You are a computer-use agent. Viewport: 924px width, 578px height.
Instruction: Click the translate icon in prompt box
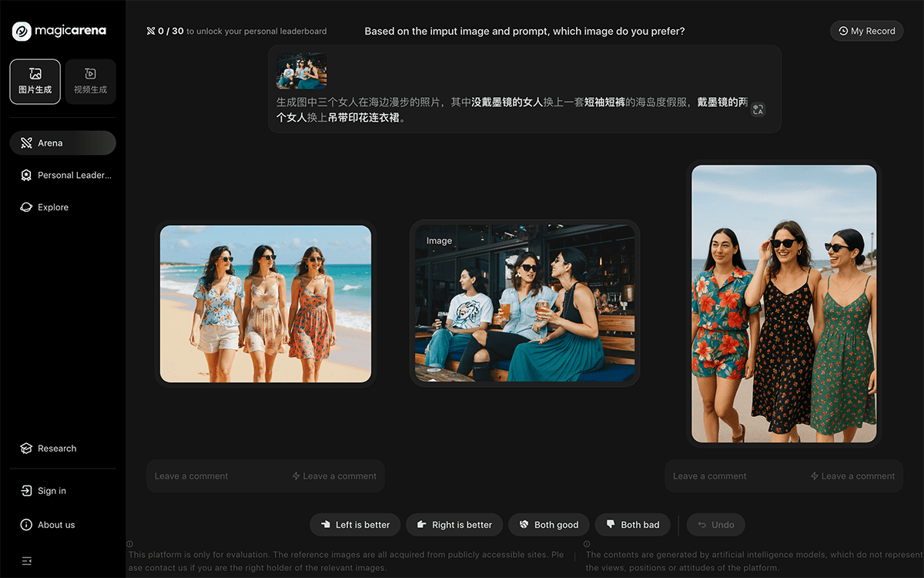[x=758, y=110]
